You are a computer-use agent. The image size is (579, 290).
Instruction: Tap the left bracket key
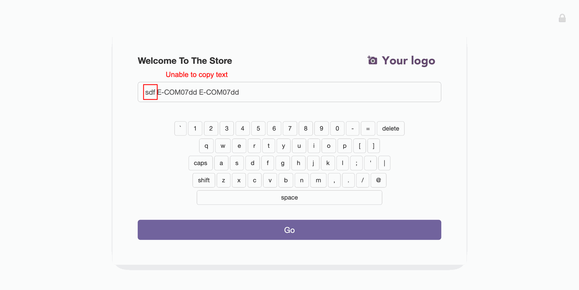pos(359,146)
